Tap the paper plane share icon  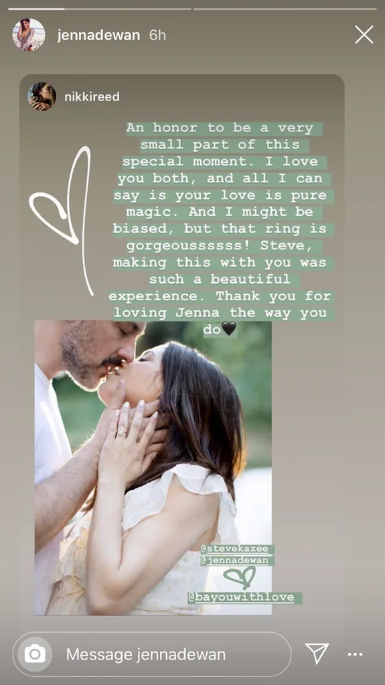[x=317, y=653]
